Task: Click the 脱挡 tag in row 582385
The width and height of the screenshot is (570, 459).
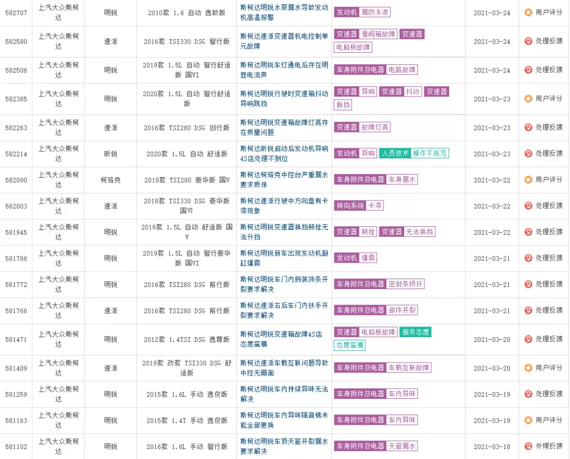Action: (x=343, y=104)
